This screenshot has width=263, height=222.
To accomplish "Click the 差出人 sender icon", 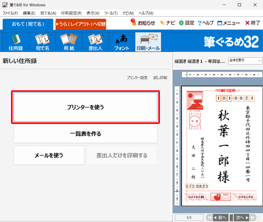I will 95,42.
